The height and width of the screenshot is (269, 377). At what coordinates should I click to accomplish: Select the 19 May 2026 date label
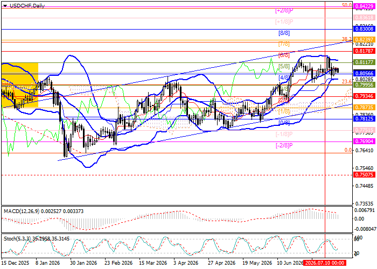257,263
